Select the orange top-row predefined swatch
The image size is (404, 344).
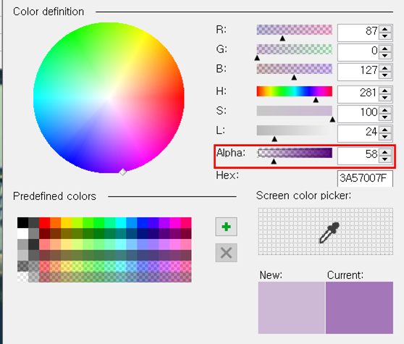coord(56,222)
